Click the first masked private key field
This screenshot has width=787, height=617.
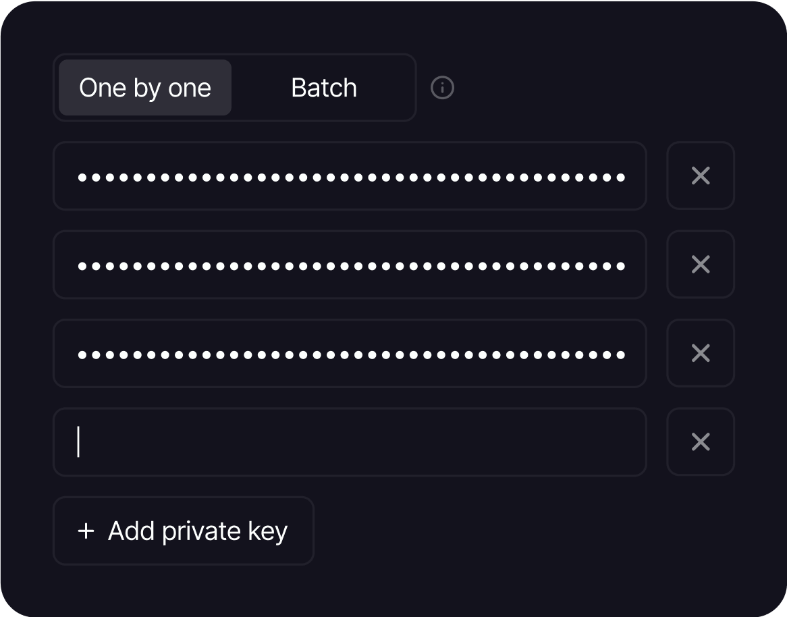click(350, 176)
